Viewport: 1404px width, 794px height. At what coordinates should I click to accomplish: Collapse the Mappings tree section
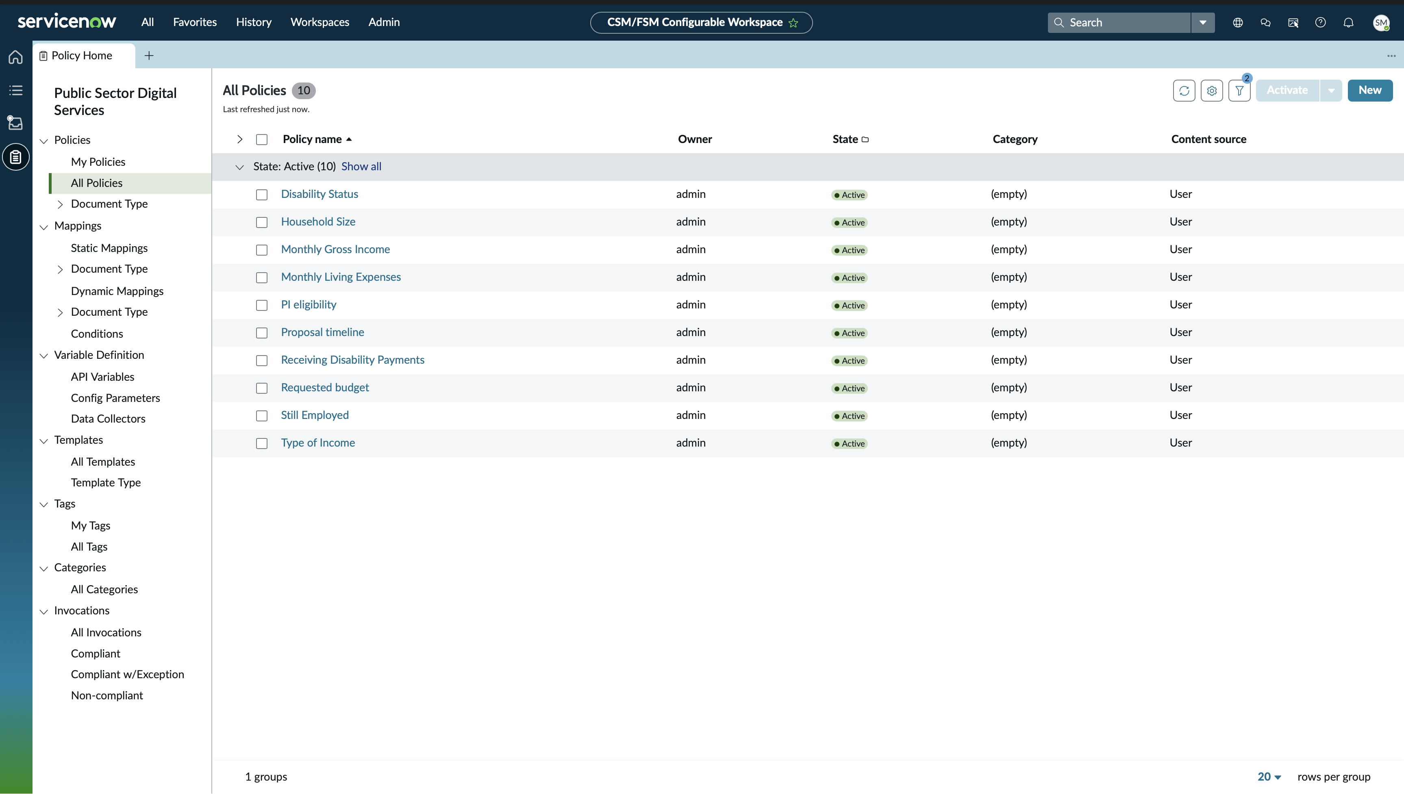43,227
